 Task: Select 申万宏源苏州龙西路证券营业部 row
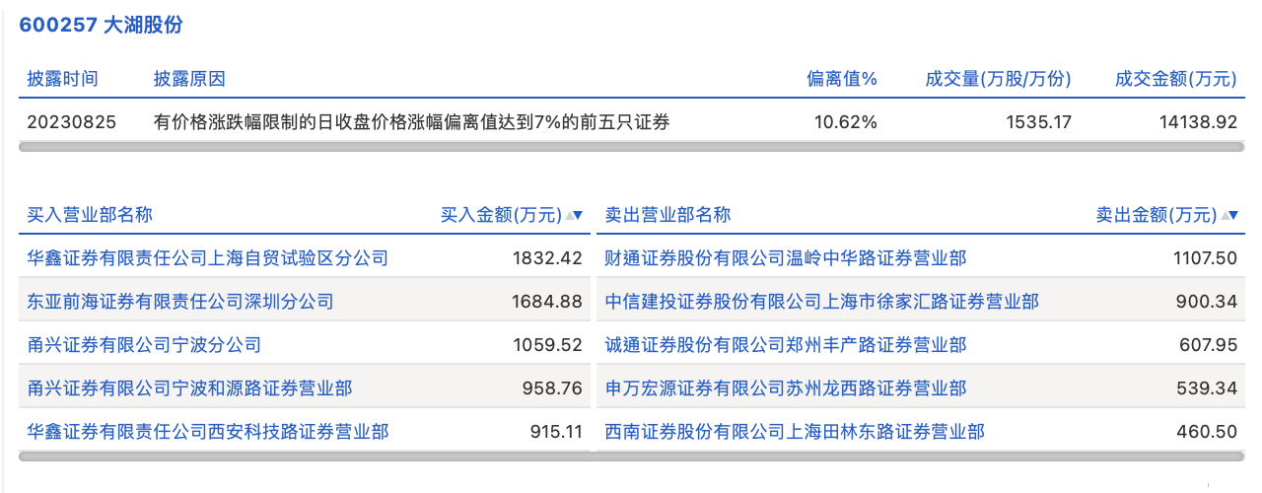point(786,388)
